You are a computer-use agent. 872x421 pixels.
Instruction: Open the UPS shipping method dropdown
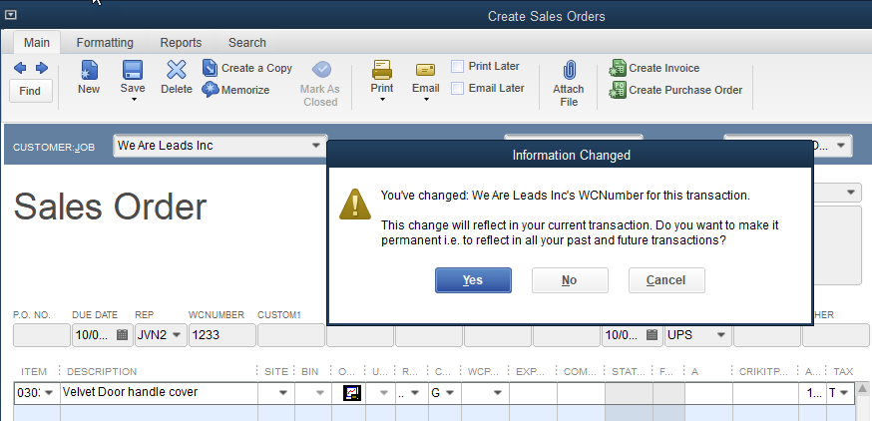[716, 335]
